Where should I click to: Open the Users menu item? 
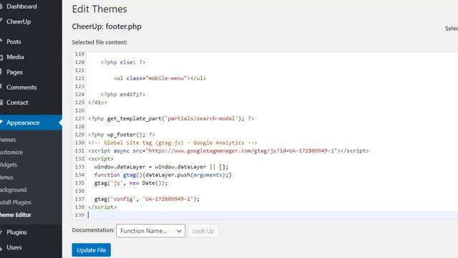[14, 247]
